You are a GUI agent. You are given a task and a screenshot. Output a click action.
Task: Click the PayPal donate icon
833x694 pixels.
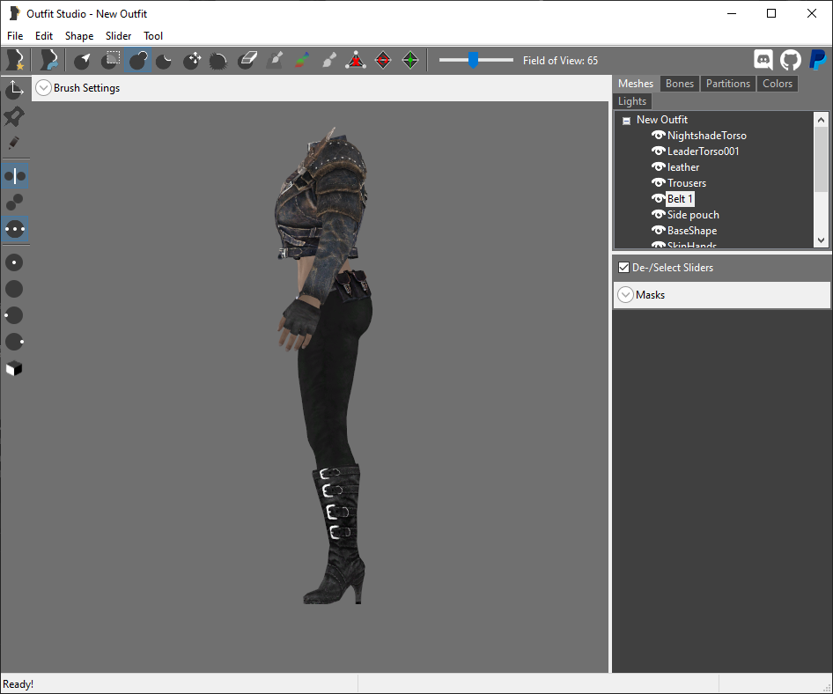pos(818,60)
